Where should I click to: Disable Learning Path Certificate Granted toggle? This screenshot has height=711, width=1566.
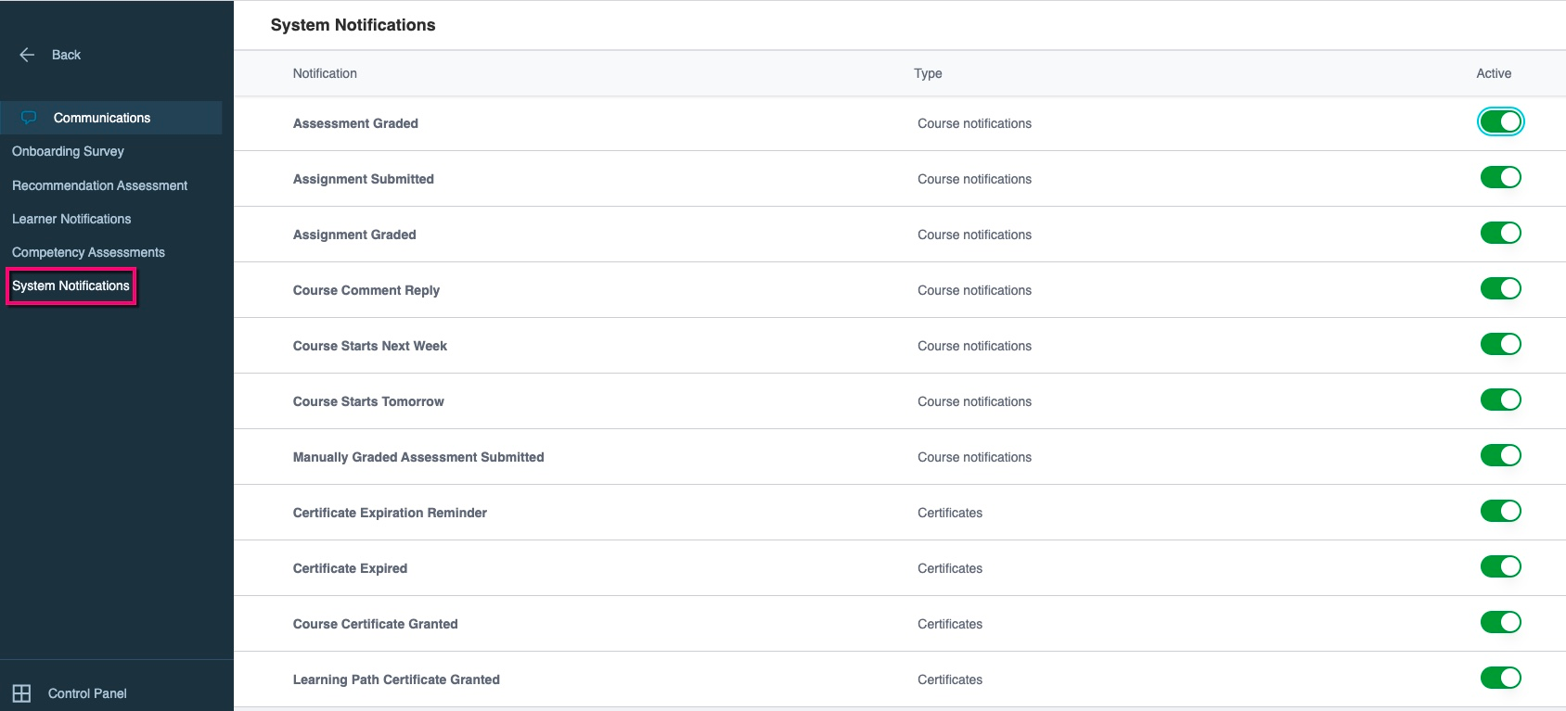coord(1500,678)
